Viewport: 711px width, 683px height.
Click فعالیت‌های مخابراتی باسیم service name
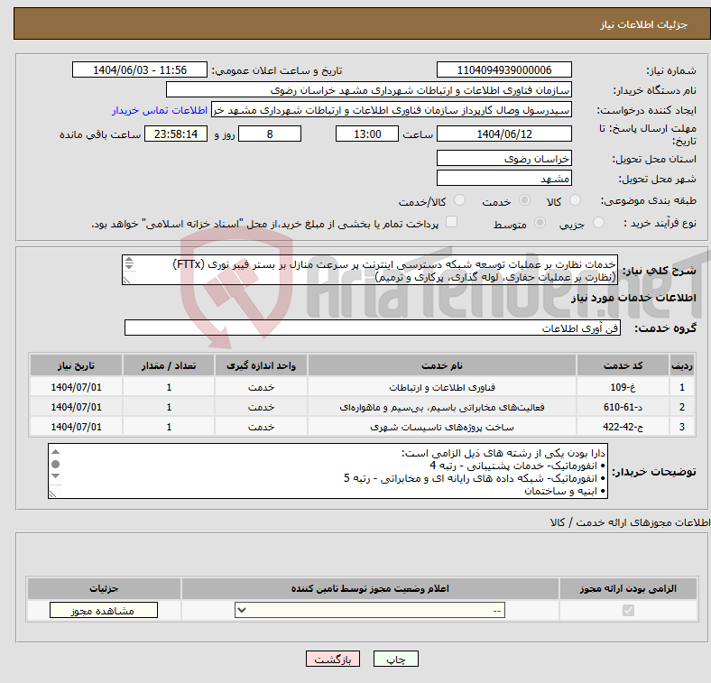[441, 407]
